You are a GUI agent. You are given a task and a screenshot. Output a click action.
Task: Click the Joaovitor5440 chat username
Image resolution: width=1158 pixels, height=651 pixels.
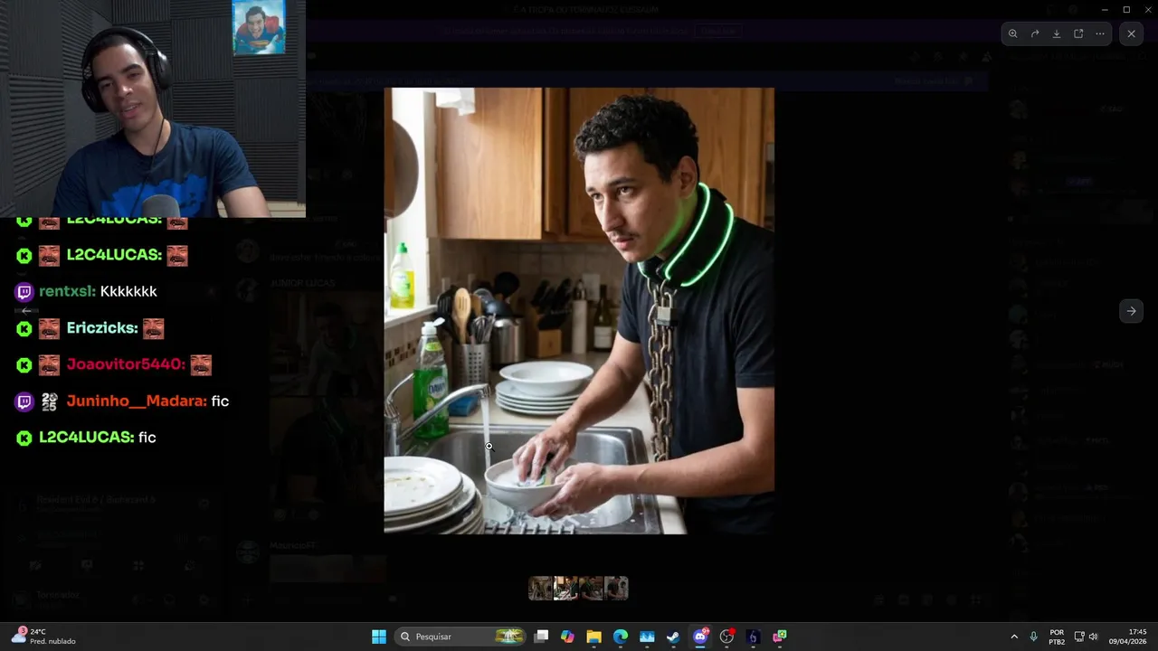tap(124, 364)
